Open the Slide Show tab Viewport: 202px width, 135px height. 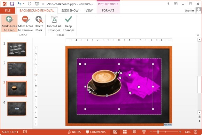70,10
